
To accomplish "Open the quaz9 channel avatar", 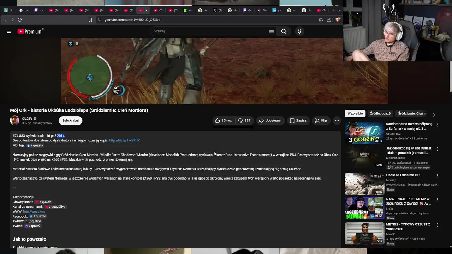I will (x=14, y=120).
